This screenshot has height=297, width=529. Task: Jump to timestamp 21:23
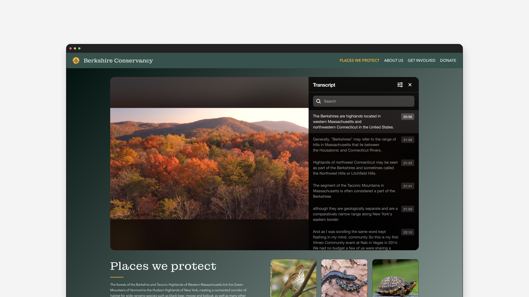407,163
